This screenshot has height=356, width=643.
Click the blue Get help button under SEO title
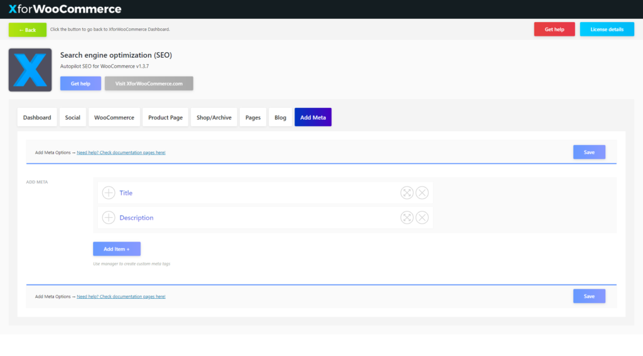tap(80, 84)
